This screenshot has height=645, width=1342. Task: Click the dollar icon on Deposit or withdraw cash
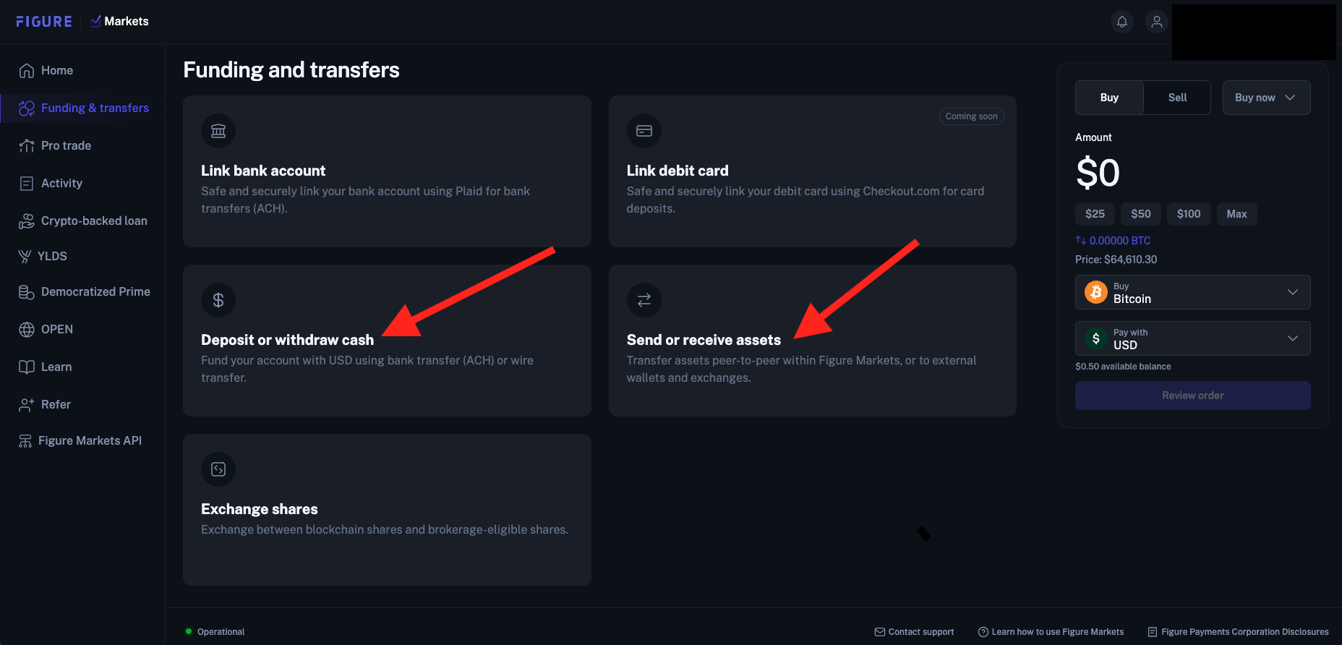(x=218, y=300)
